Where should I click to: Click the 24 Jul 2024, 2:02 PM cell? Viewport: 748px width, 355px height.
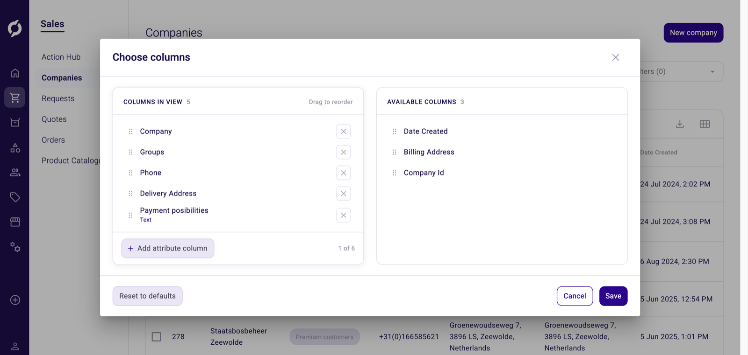coord(675,184)
